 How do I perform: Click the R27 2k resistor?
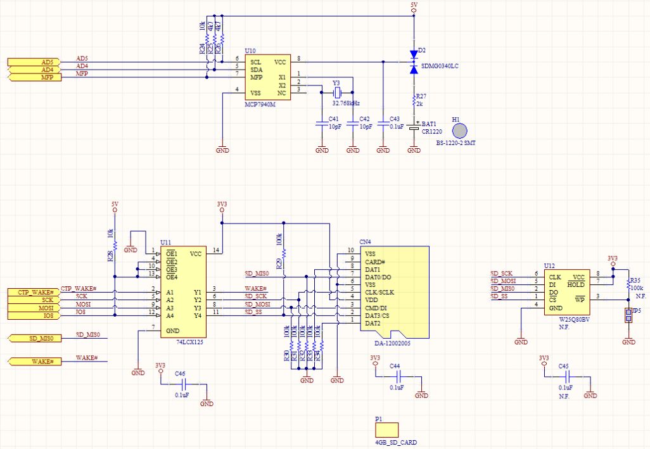414,100
